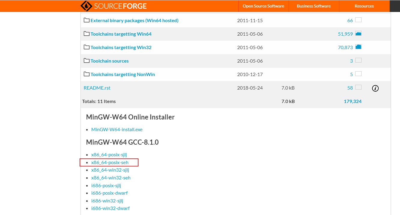
Task: Click the 70,873 downloads count
Action: coord(345,47)
